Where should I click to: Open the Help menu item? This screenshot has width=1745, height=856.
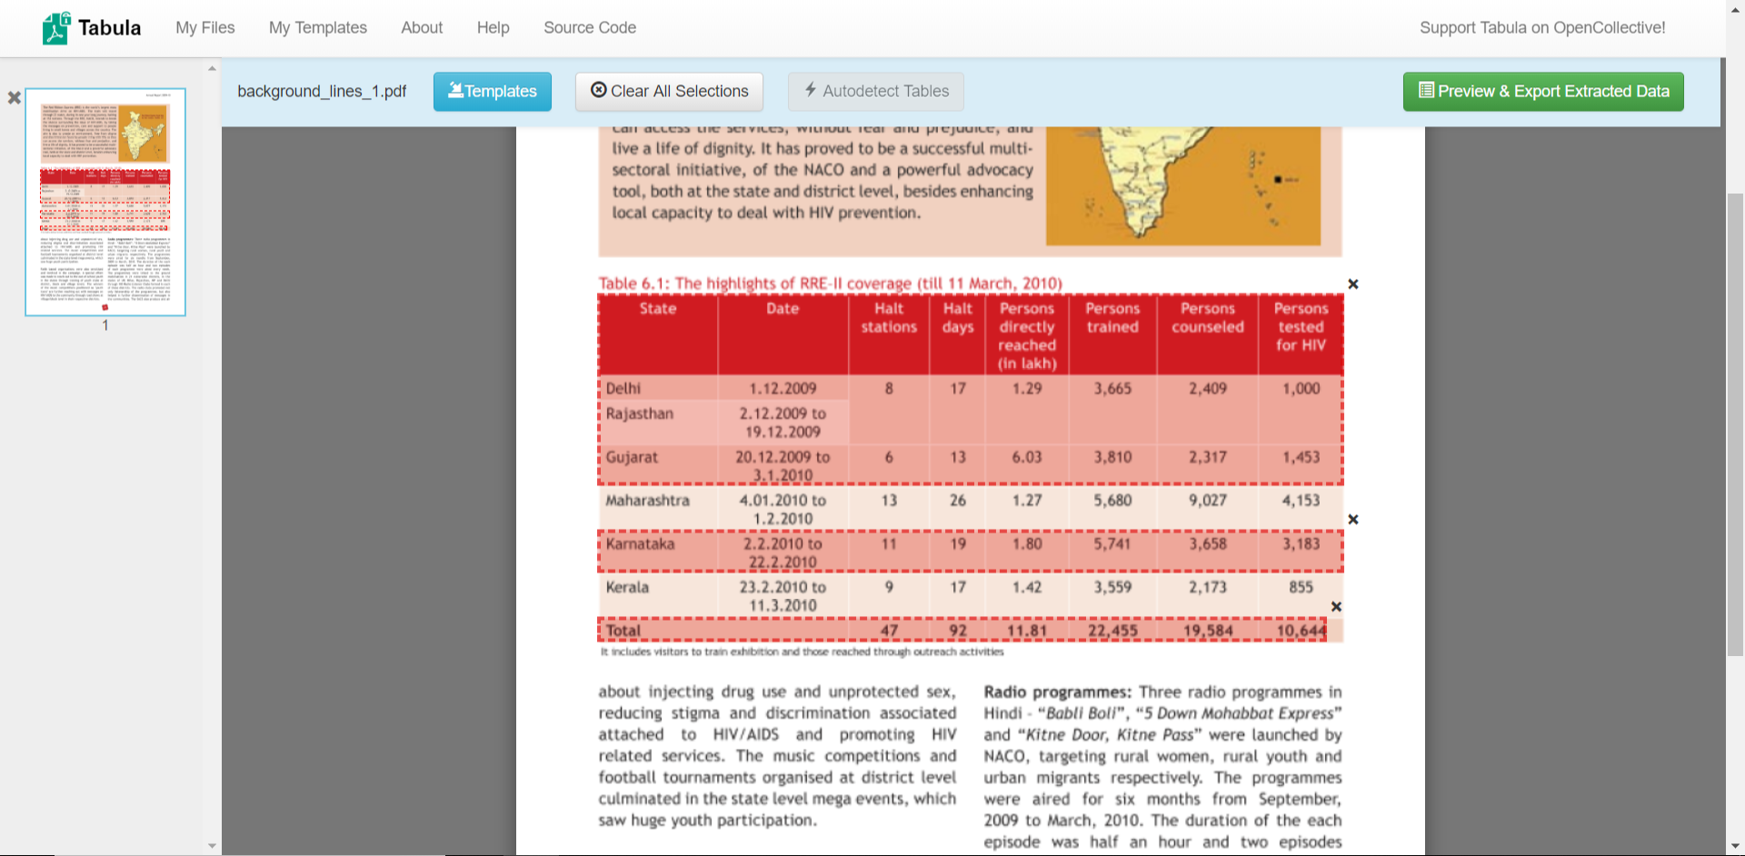[x=493, y=28]
